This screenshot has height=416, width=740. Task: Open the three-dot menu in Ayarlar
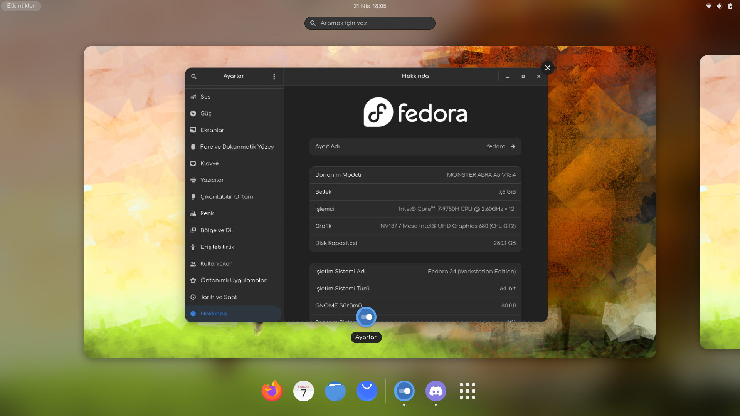point(274,76)
